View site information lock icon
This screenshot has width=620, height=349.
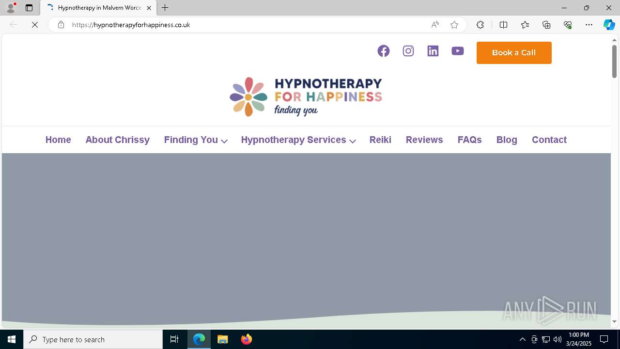point(61,25)
